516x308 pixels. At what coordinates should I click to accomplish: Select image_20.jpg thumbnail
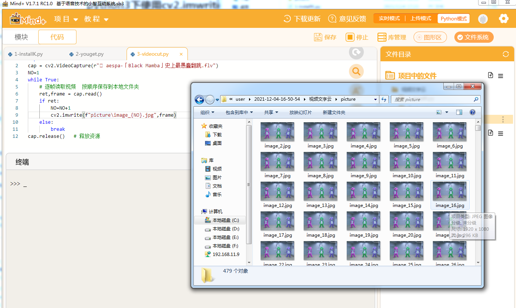(407, 225)
